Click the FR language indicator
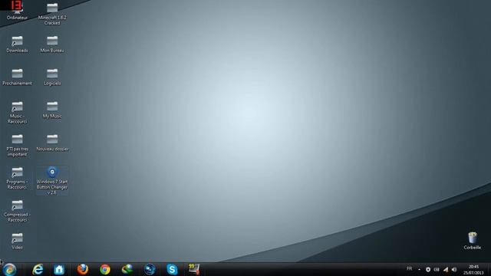Screen dimensions: 491x276 [409, 269]
